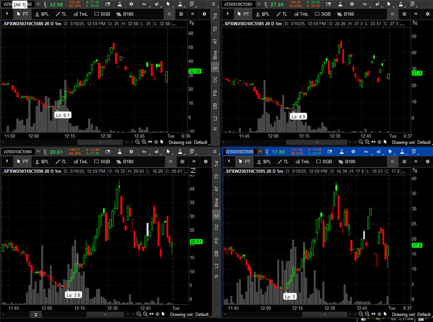Zoom in on the C5580 chart
The height and width of the screenshot is (322, 433).
click(x=144, y=142)
